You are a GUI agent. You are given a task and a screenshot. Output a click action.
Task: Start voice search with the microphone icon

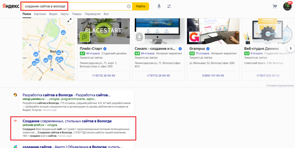(159, 6)
